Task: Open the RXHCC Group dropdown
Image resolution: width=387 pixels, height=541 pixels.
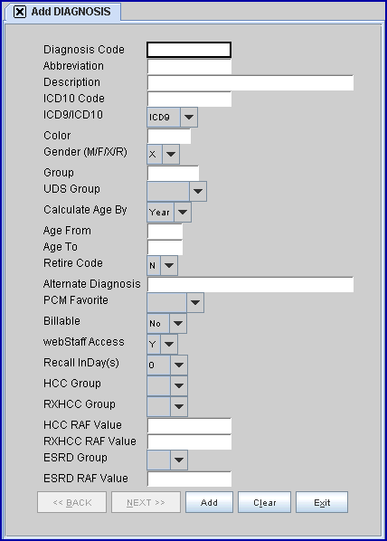Action: (x=179, y=406)
